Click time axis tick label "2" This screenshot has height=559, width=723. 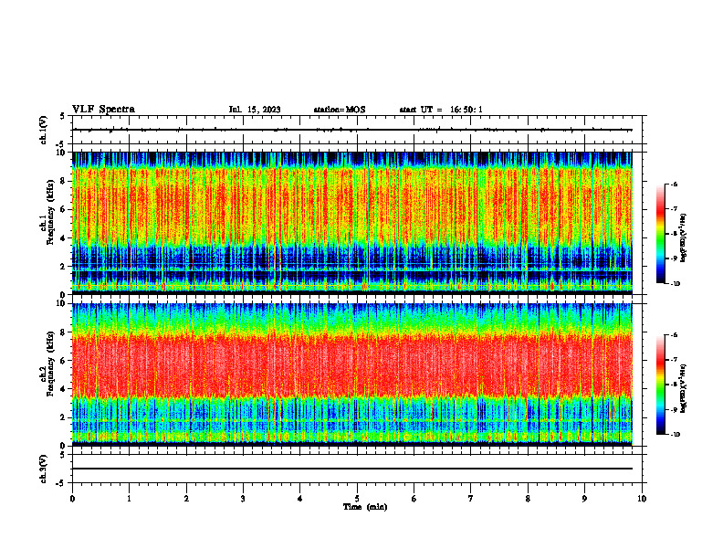point(186,499)
